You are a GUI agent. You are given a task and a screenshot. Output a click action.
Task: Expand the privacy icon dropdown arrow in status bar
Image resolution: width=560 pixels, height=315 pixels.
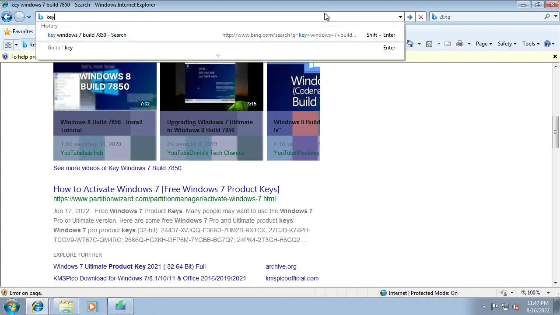512,293
